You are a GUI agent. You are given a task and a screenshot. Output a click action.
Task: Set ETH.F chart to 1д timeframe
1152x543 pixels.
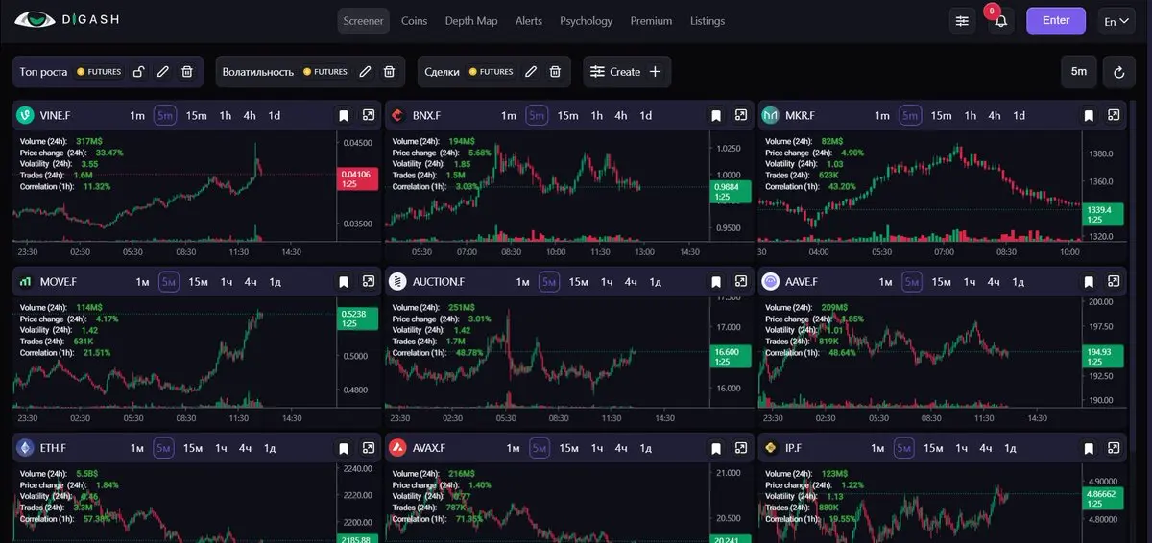coord(270,448)
